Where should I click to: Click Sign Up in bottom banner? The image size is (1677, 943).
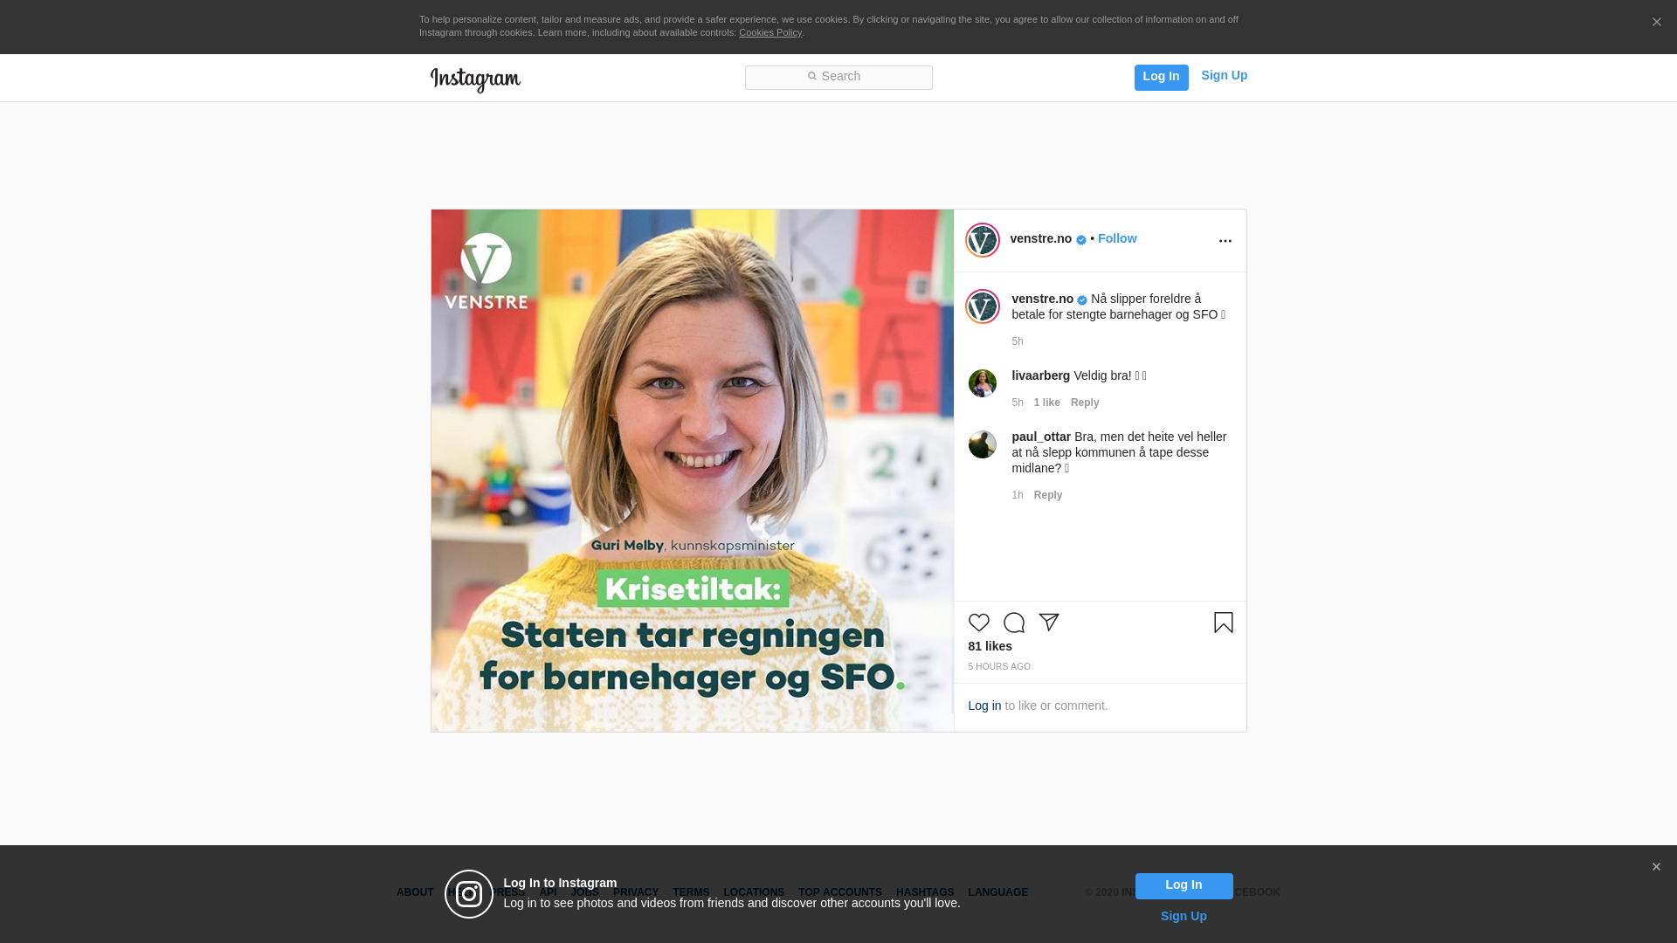1184,916
